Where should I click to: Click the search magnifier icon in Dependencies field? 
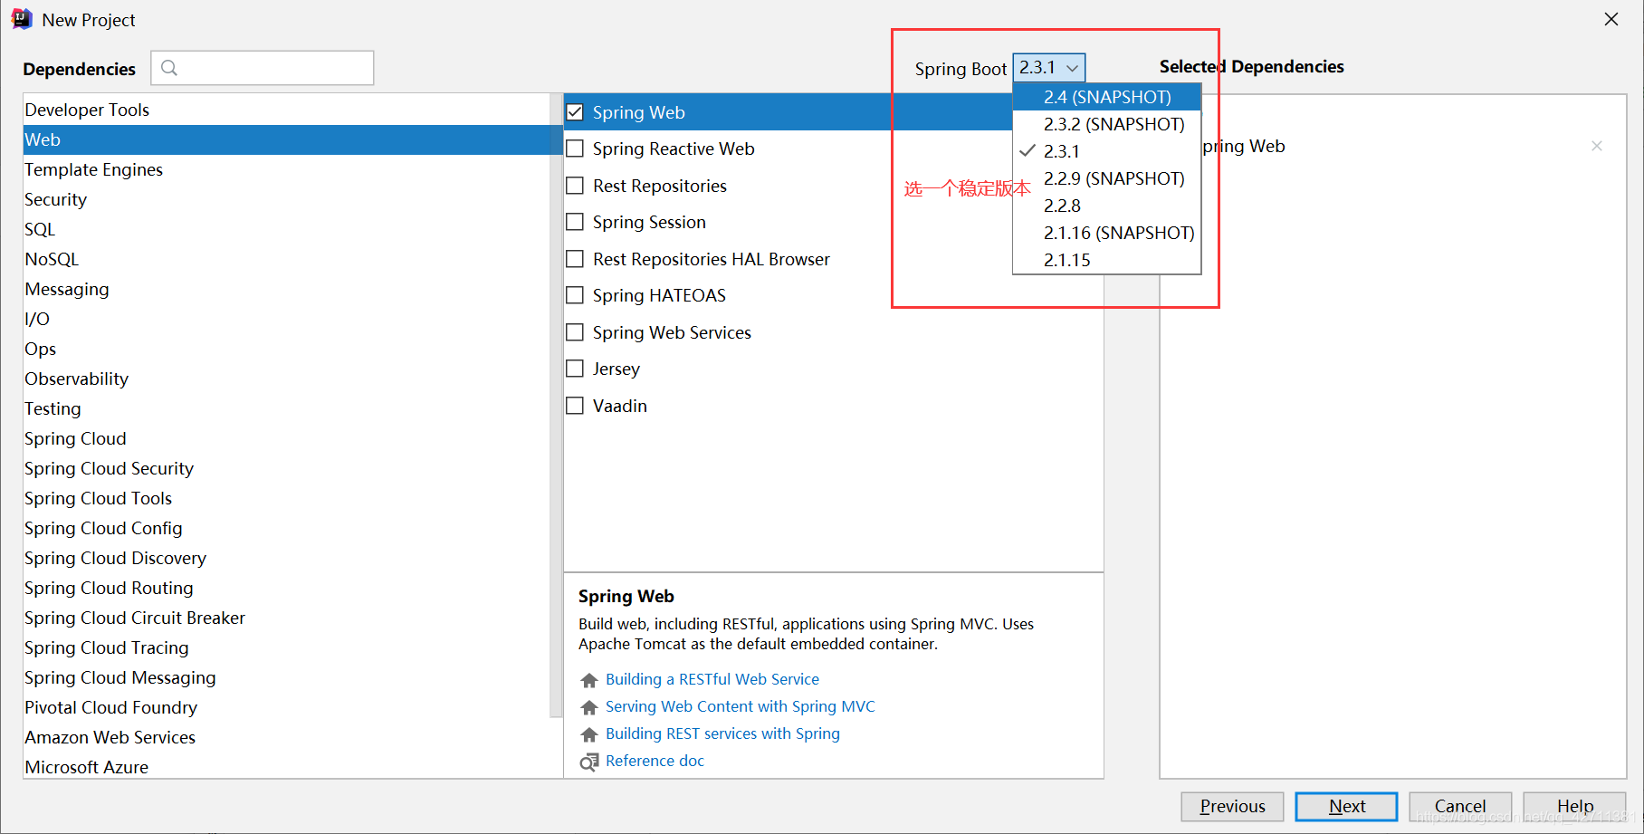coord(169,68)
